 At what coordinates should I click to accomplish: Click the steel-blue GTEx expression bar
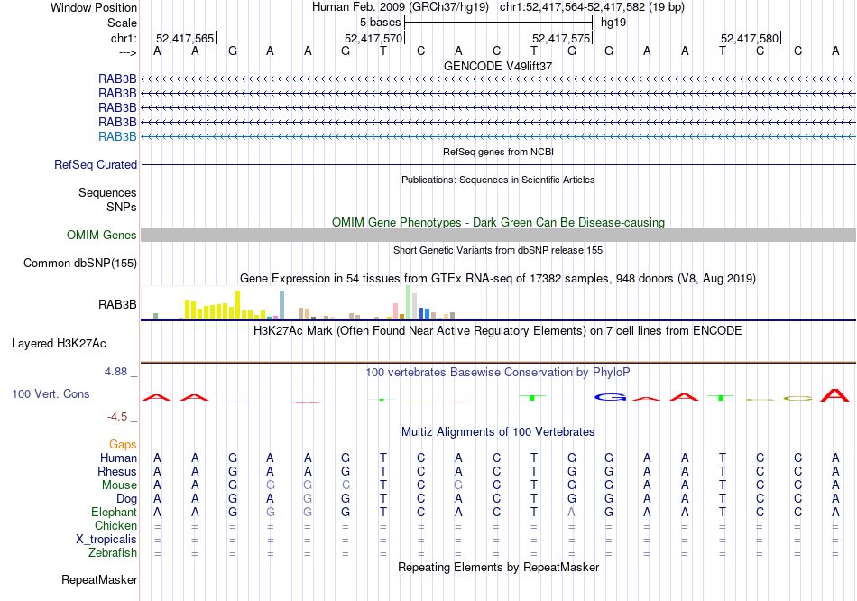coord(282,305)
